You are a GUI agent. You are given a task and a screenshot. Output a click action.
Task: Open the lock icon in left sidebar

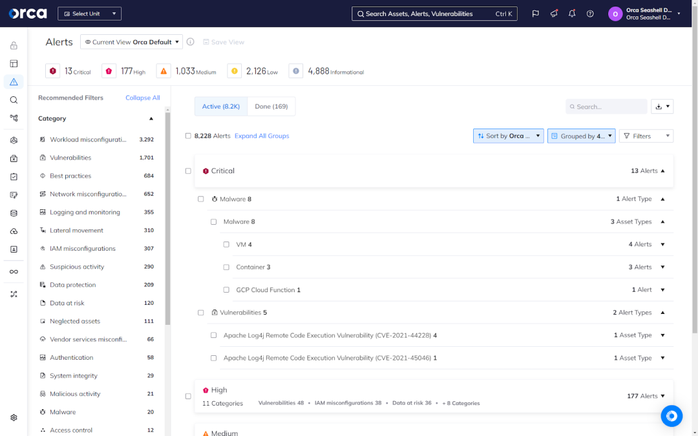pos(14,45)
